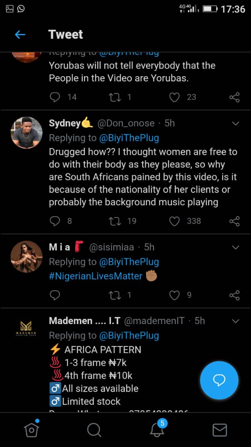Open the floating reply compose button
Screen dimensions: 251x447
coord(219,380)
